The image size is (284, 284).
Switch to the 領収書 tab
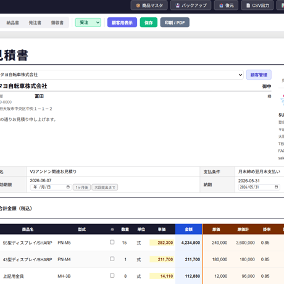[57, 23]
